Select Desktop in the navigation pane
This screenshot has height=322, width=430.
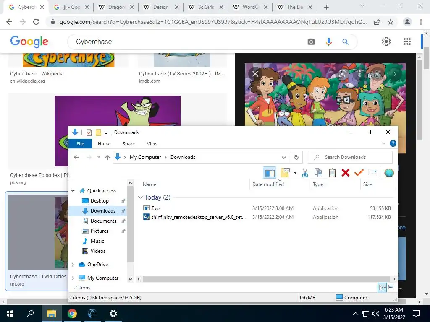point(100,201)
